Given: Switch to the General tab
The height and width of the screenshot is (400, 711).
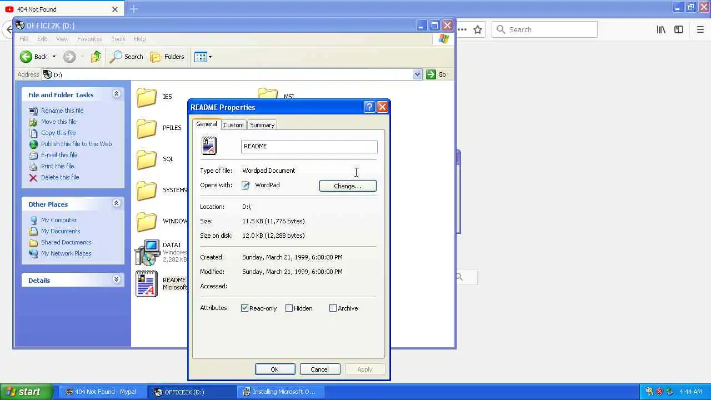Looking at the screenshot, I should tap(207, 124).
